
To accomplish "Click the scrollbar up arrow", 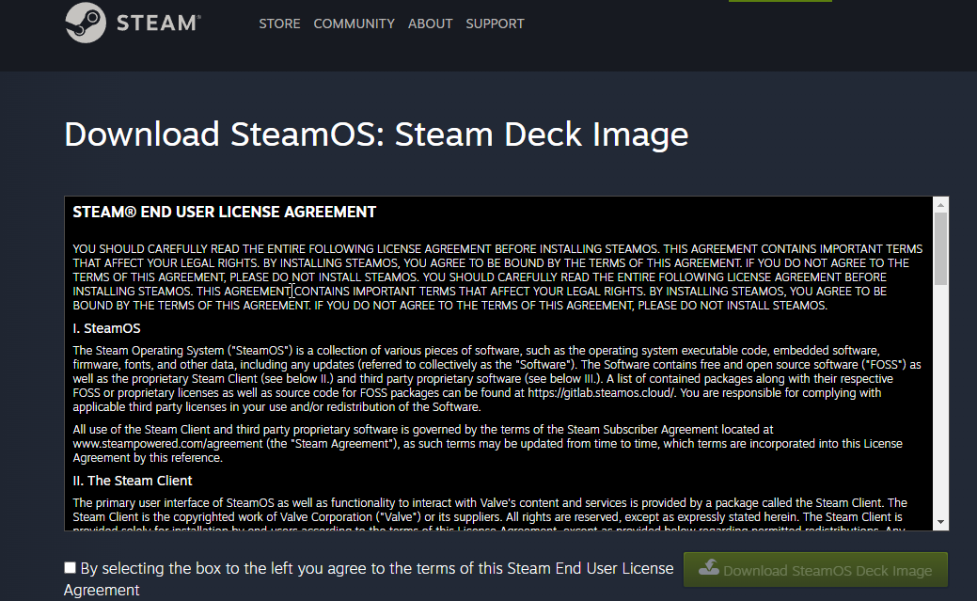I will pyautogui.click(x=939, y=203).
